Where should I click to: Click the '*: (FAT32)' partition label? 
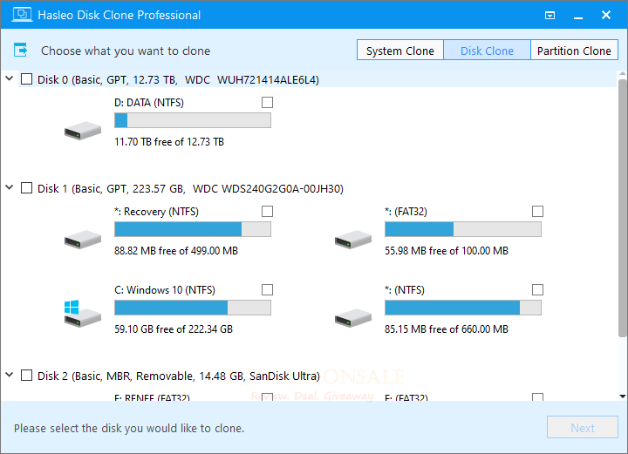406,212
